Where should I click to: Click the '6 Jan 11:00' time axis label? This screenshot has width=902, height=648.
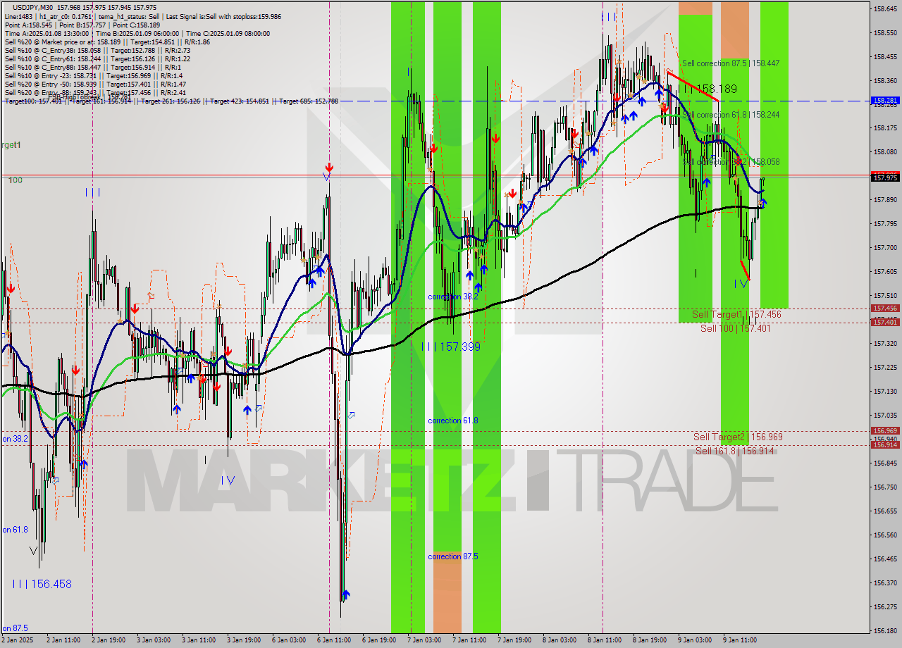coord(335,641)
